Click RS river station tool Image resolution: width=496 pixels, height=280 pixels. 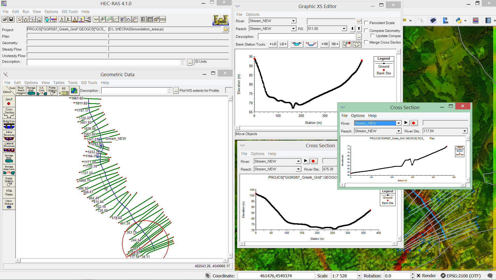click(64, 91)
